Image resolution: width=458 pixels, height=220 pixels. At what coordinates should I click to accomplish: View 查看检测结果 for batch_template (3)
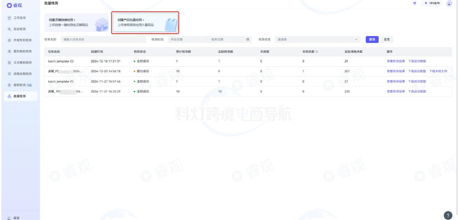click(x=396, y=61)
